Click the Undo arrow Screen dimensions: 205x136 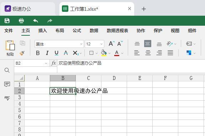(x=36, y=21)
